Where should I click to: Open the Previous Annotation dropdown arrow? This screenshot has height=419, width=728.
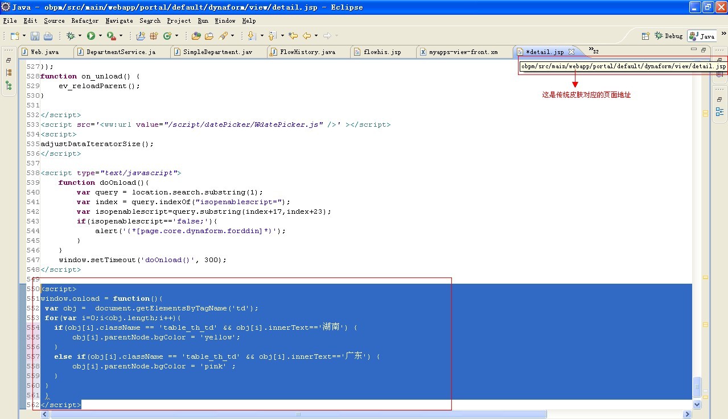click(282, 36)
